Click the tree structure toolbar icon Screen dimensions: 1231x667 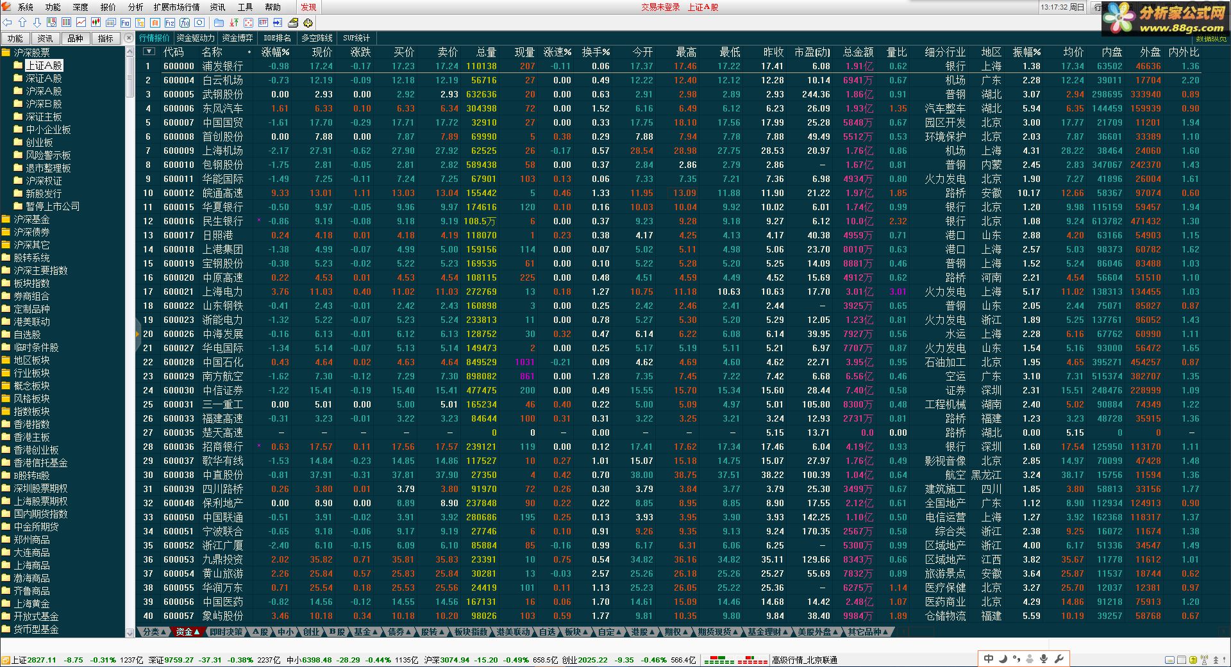coord(140,22)
